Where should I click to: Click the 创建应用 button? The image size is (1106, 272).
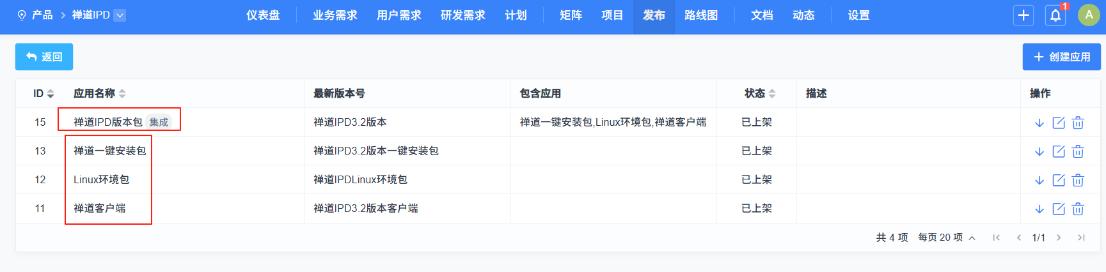[1061, 57]
